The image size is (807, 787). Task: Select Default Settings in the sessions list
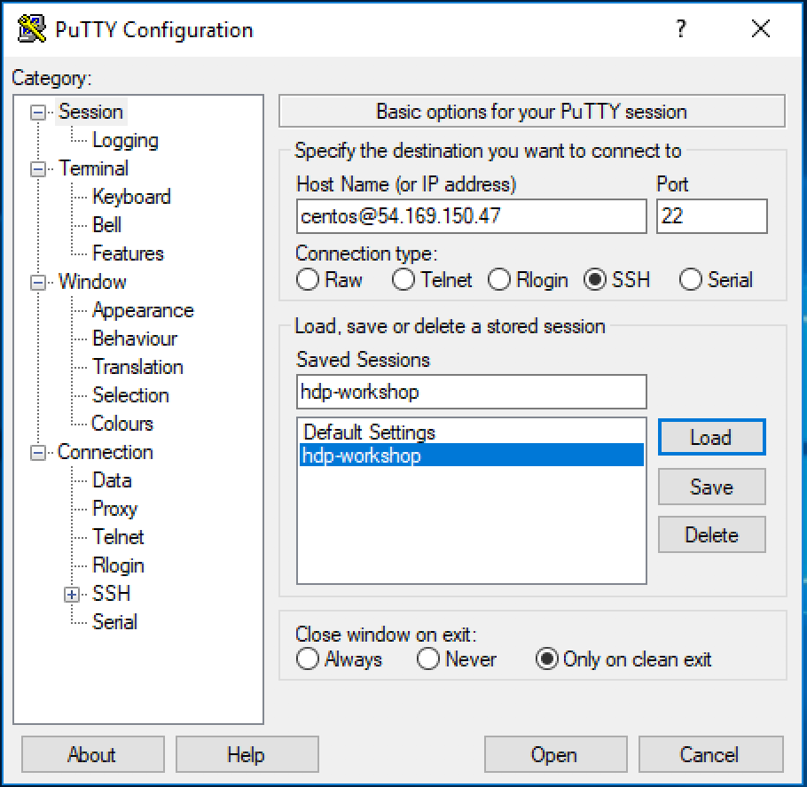471,432
